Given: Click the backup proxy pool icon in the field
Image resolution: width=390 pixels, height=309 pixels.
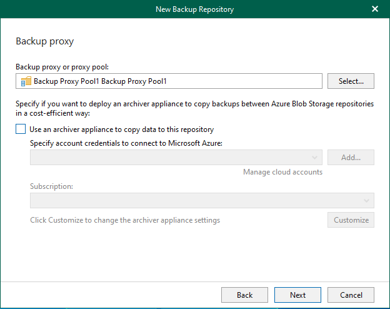Looking at the screenshot, I should 26,81.
